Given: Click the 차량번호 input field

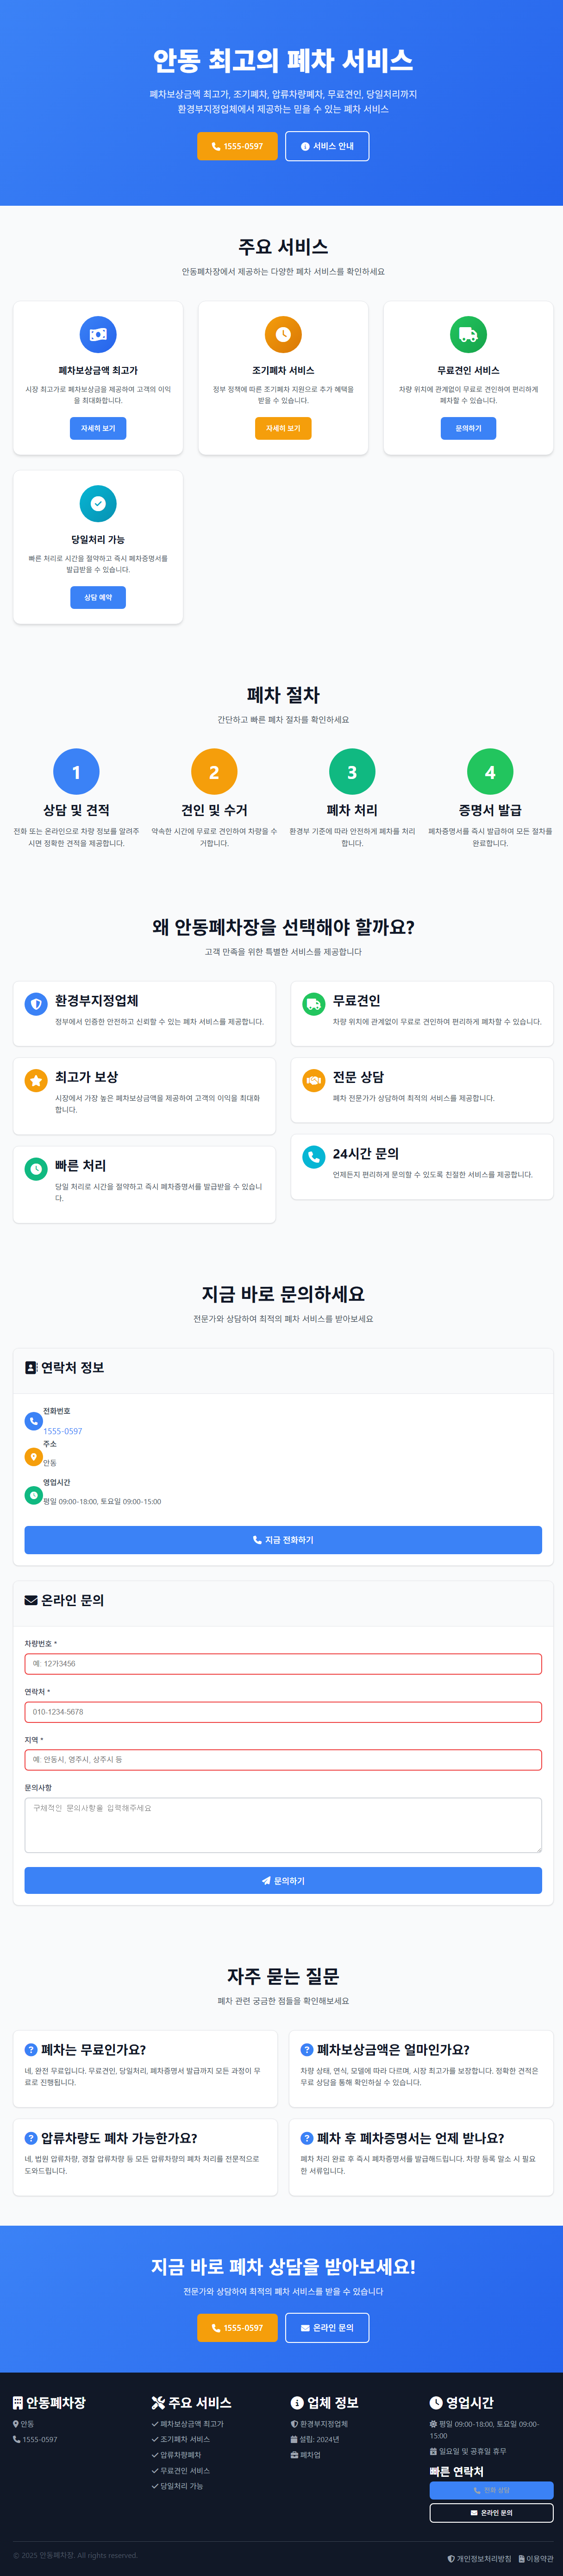Looking at the screenshot, I should (281, 1663).
